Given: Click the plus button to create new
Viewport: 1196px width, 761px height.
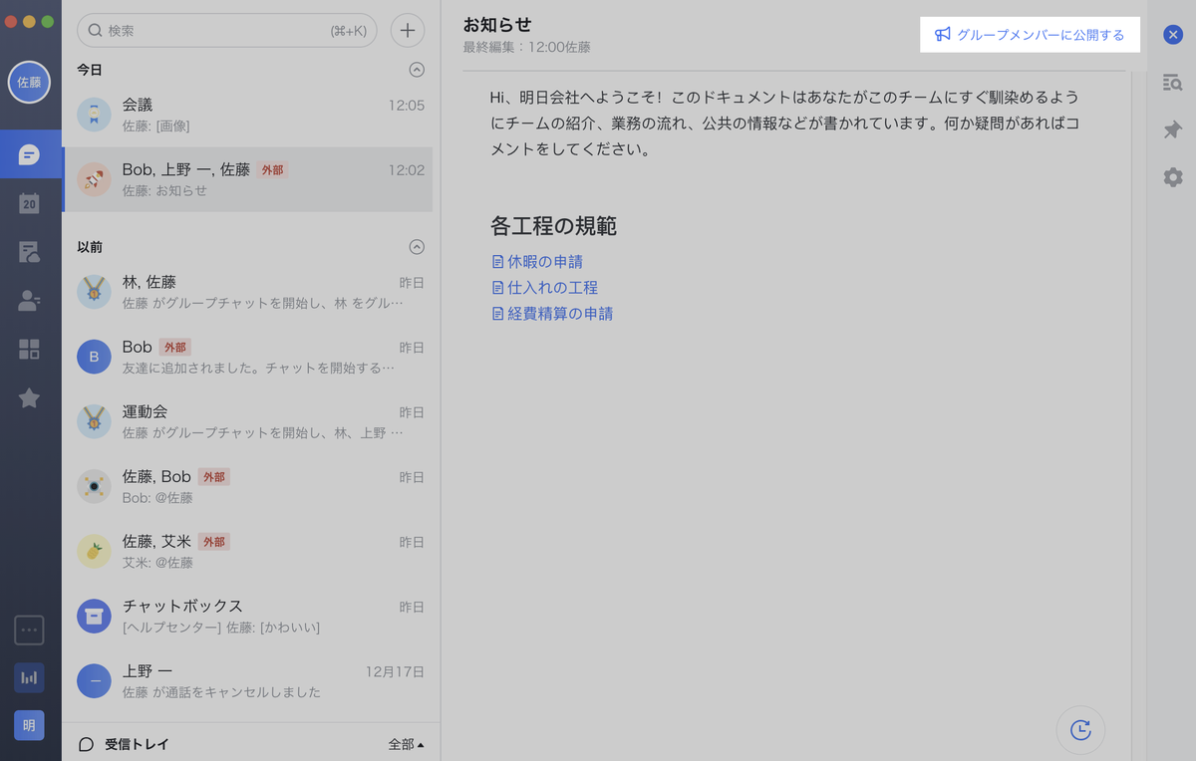Looking at the screenshot, I should point(407,30).
